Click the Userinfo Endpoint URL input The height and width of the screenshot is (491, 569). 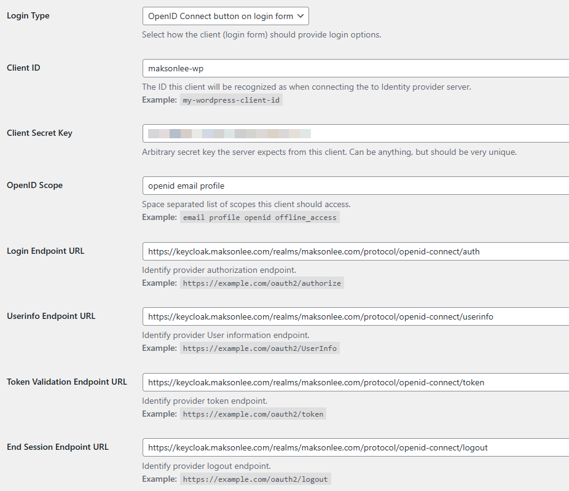click(x=355, y=317)
